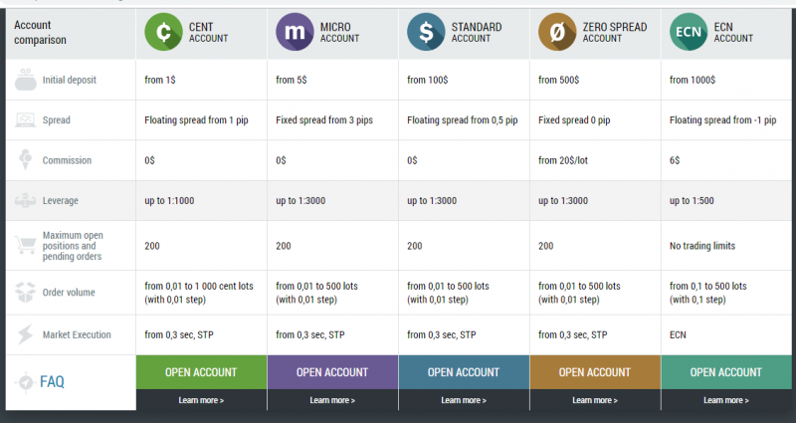Learn more about the Cent account
796x423 pixels.
[201, 400]
